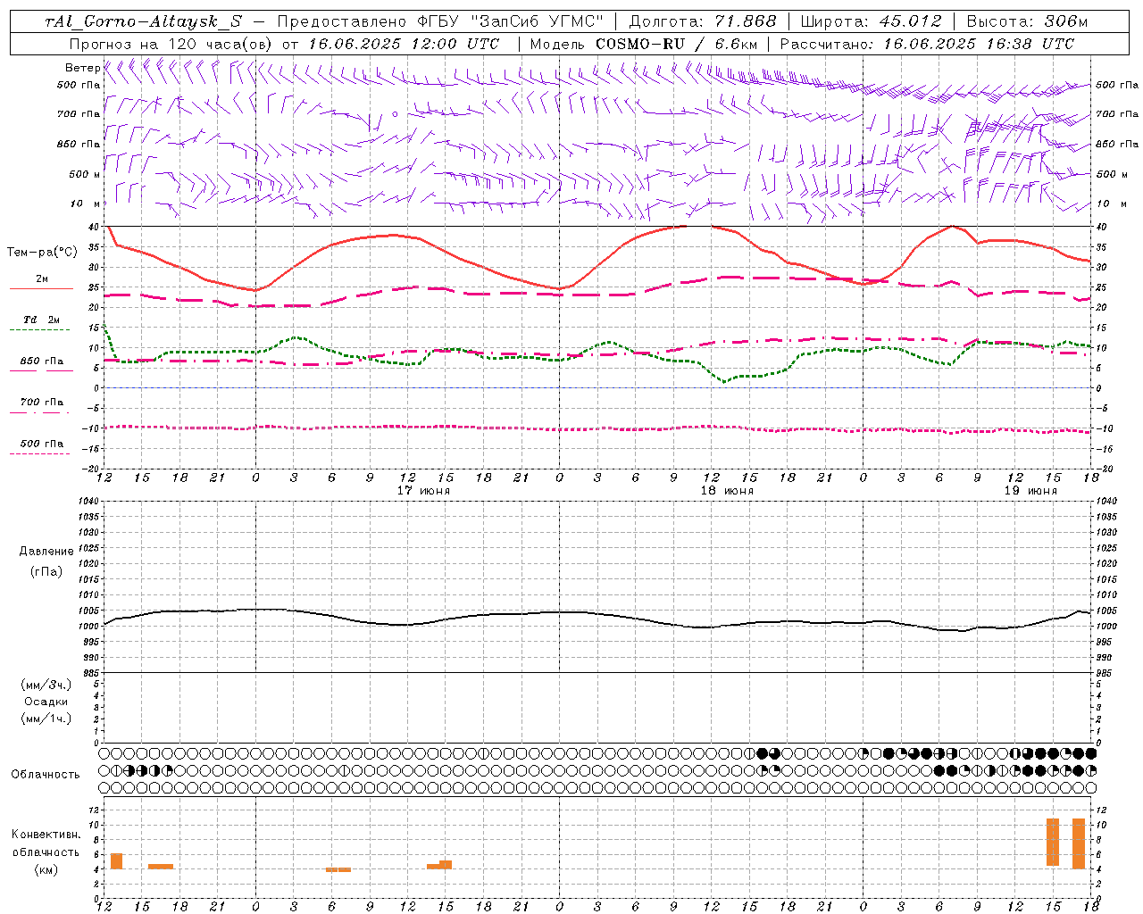The image size is (1143, 914).
Task: Click the Осадки precipitation label
Action: [x=46, y=702]
